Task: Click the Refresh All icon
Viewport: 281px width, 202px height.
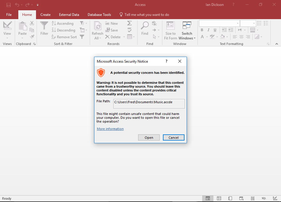Action: (x=98, y=26)
